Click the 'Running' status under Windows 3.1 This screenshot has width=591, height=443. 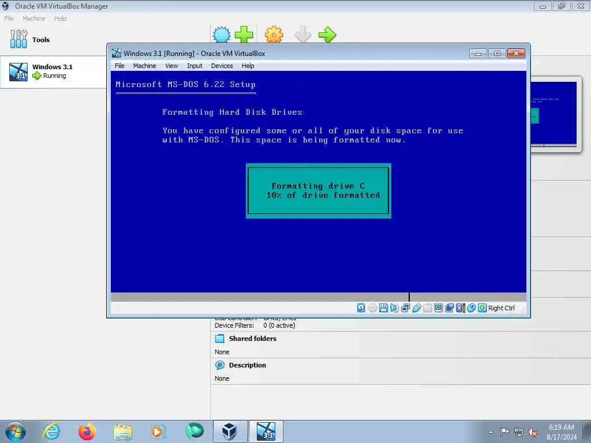coord(54,76)
